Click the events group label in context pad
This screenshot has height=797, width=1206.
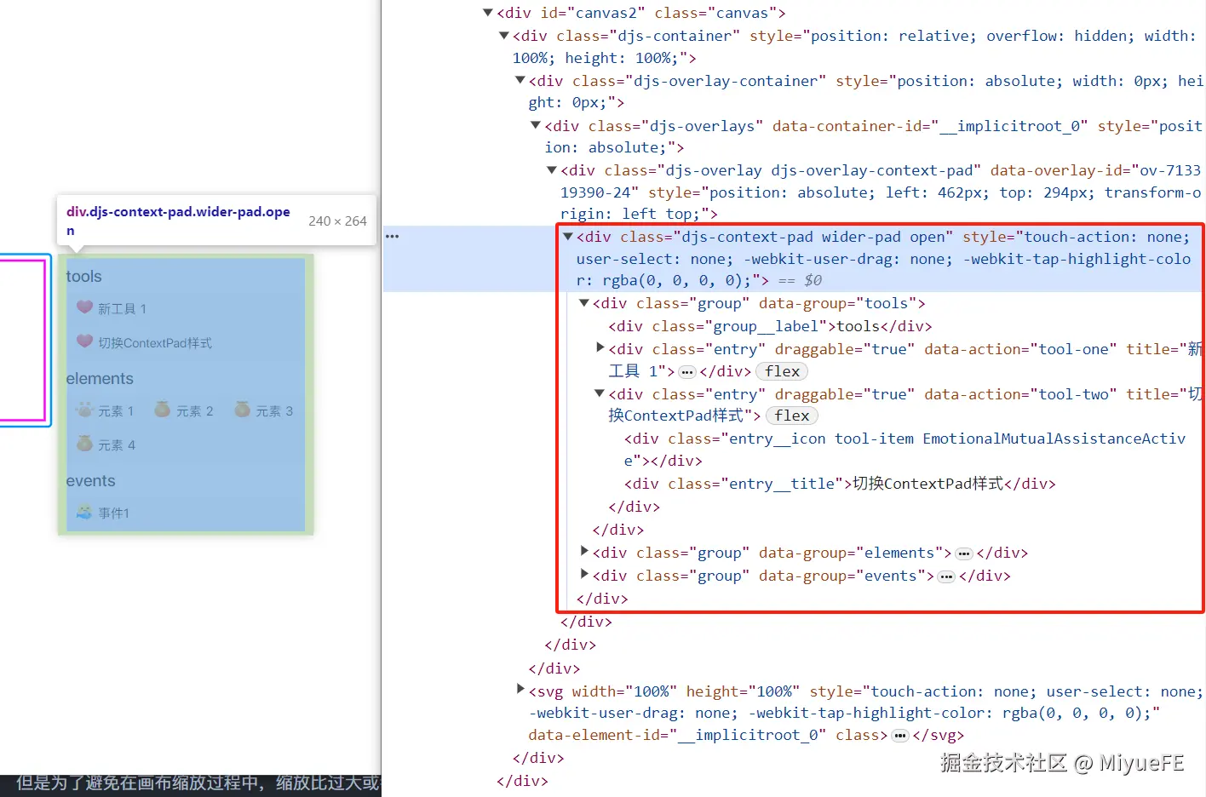tap(90, 481)
